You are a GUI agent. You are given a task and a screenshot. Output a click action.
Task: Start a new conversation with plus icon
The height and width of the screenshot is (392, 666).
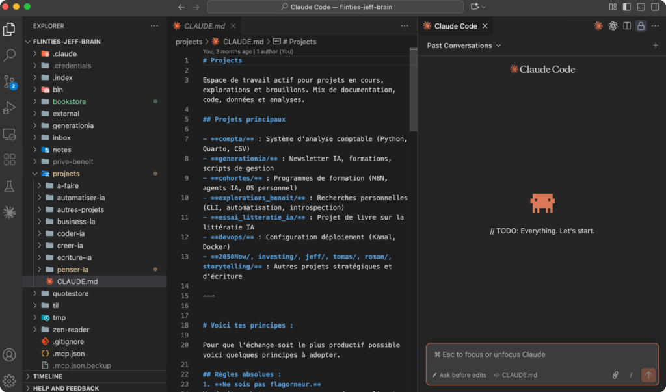(x=656, y=46)
